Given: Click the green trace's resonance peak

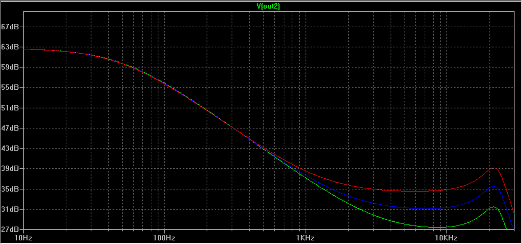Looking at the screenshot, I should (494, 207).
